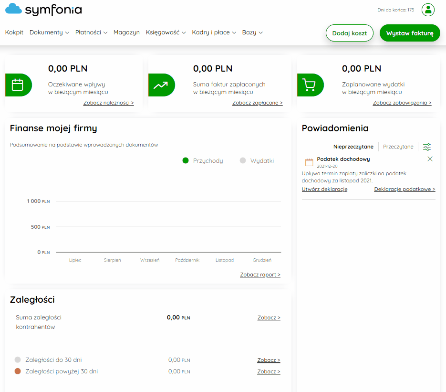Viewport: 446px width, 392px height.
Task: Open Zobacz zobowiązania link
Action: click(402, 103)
